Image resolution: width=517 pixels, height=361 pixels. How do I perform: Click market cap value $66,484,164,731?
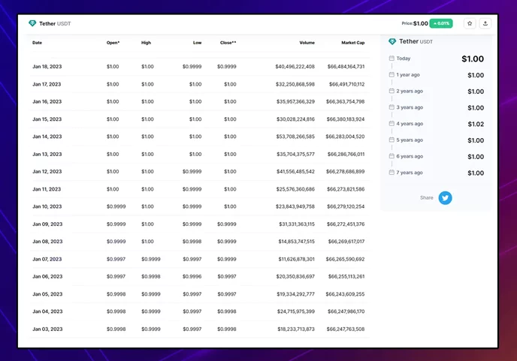tap(346, 67)
